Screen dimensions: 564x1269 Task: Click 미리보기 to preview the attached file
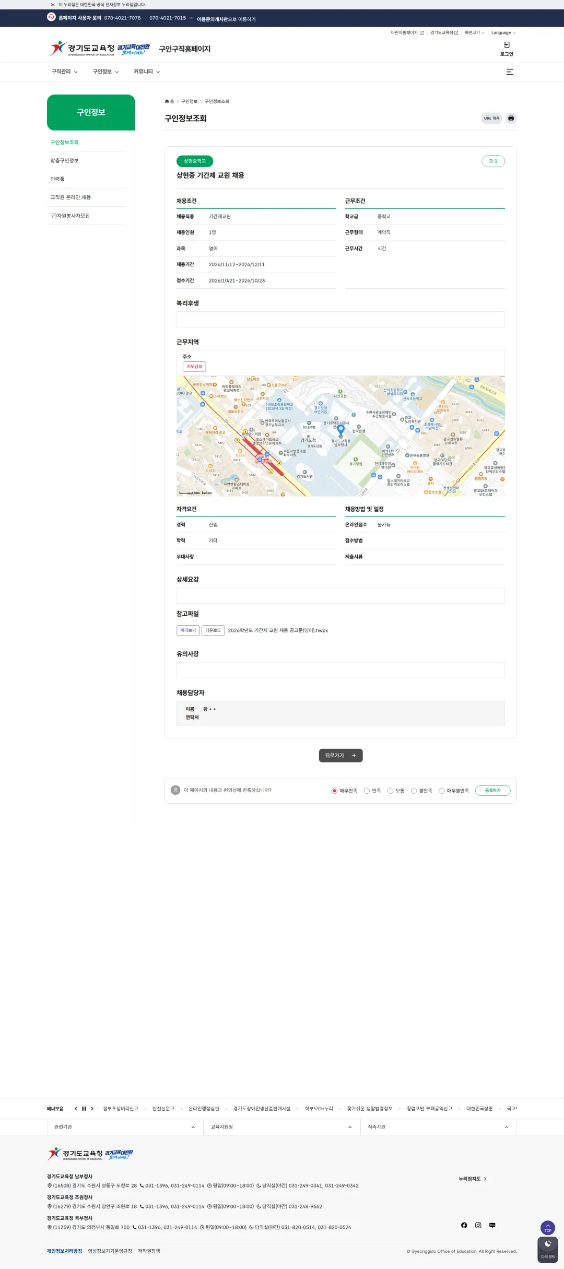pyautogui.click(x=188, y=630)
